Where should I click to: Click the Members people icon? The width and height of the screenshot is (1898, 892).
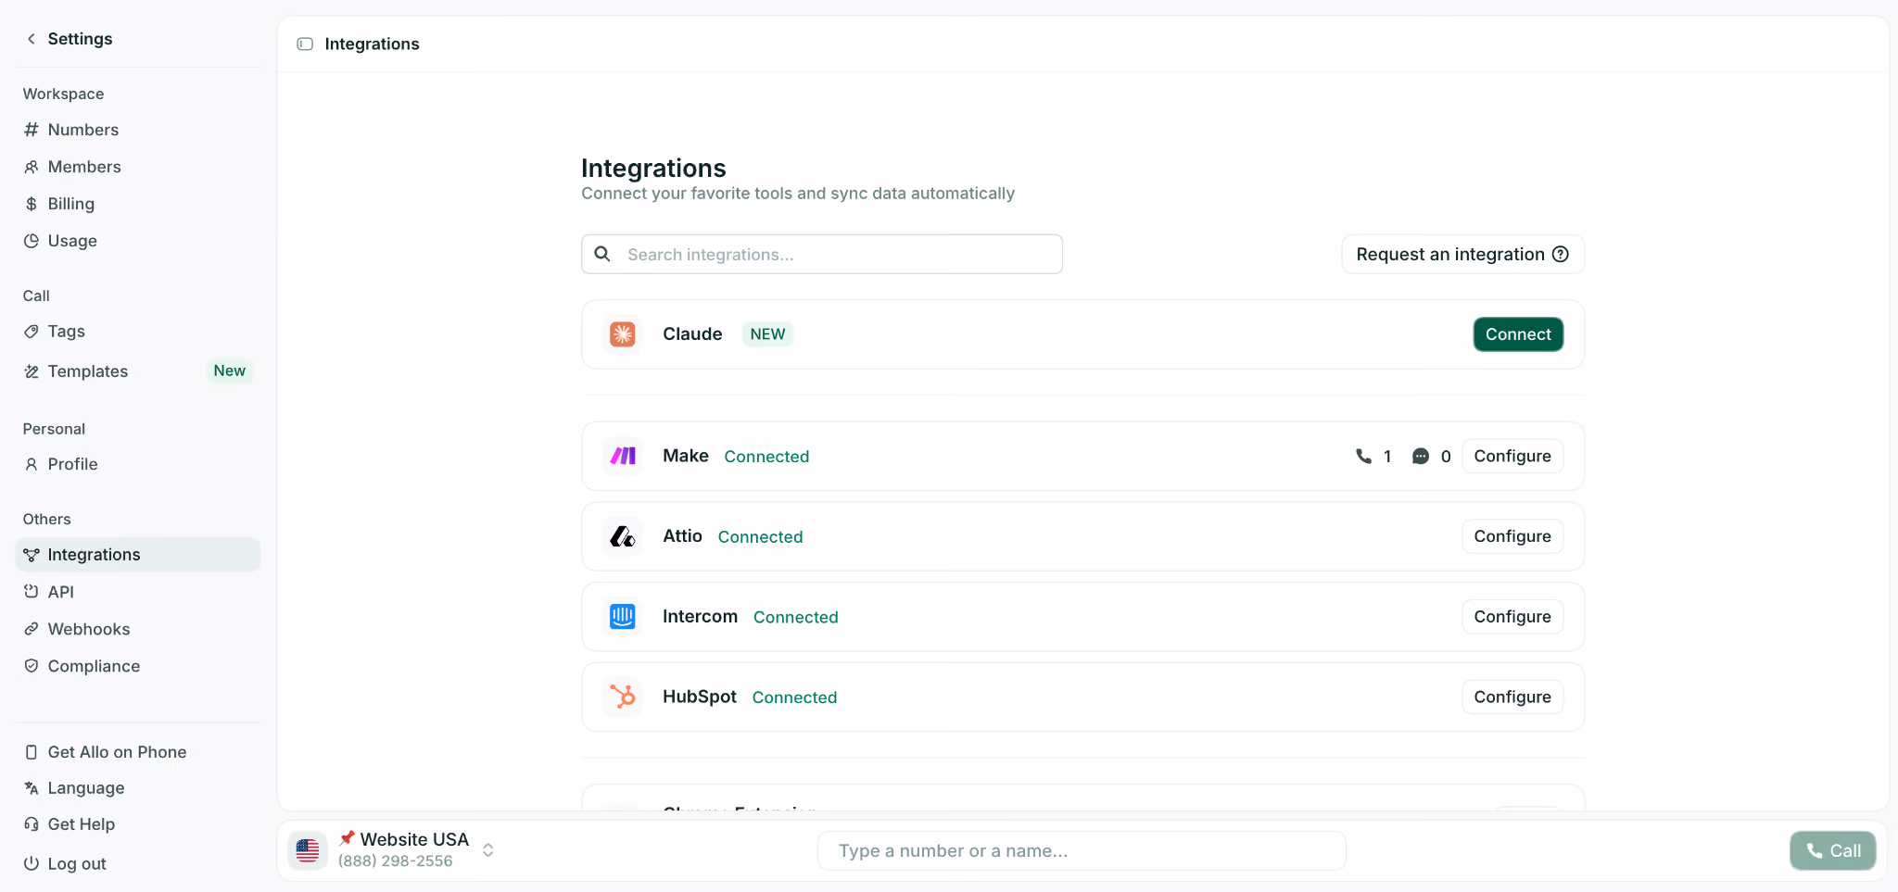click(32, 167)
